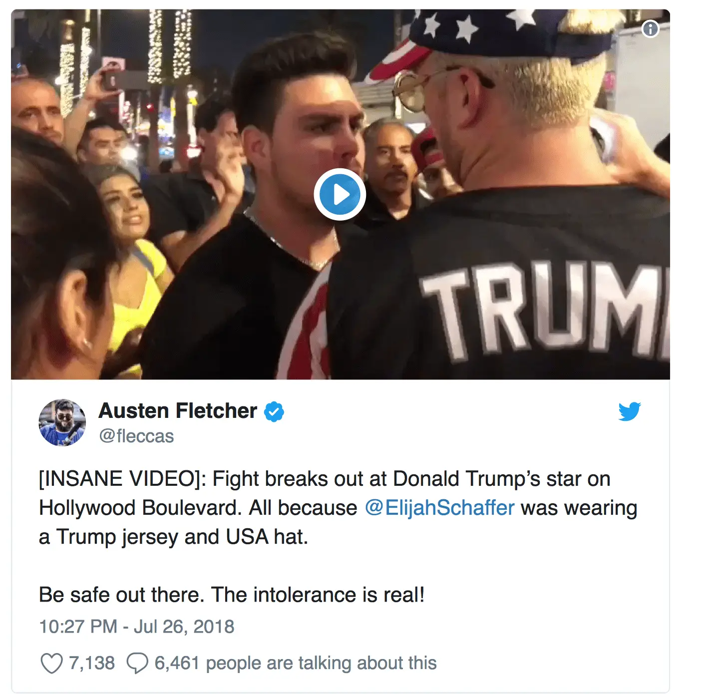Viewport: 707px width, 694px height.
Task: Click the 10:27 PM - Jul 26, 2018 timestamp
Action: point(137,627)
